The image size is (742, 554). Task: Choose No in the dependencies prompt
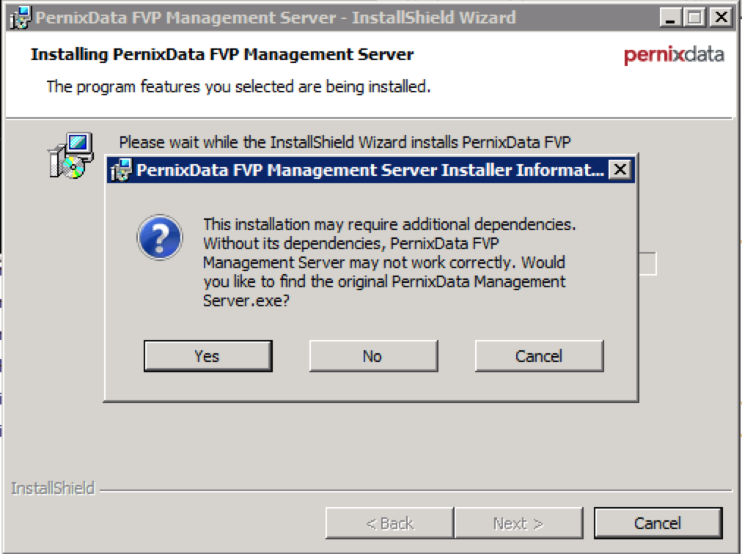click(x=372, y=356)
